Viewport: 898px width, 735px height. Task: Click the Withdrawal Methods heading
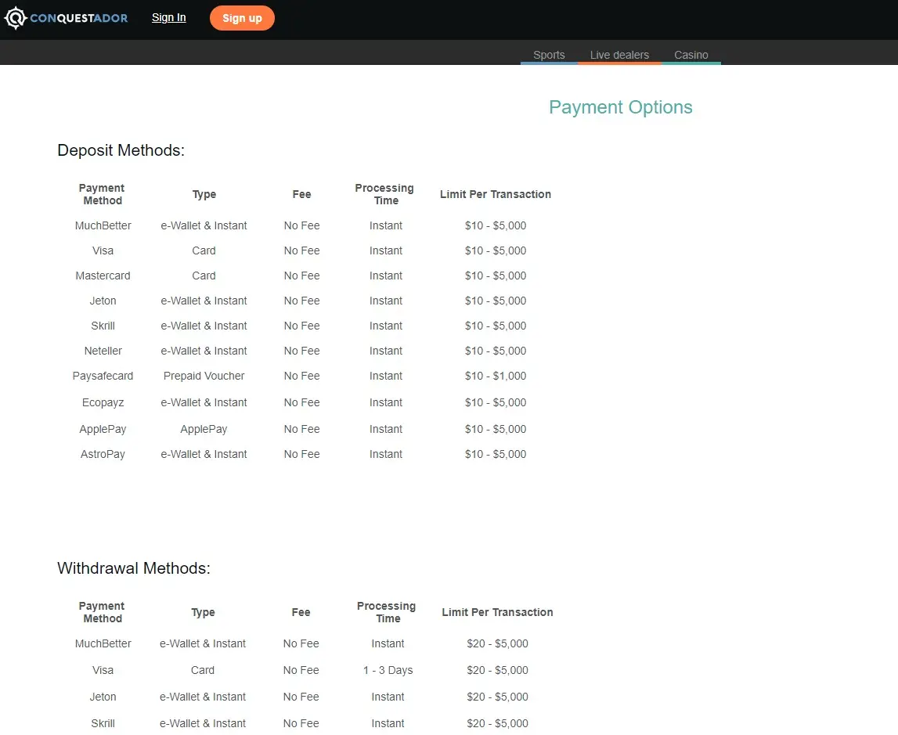click(133, 567)
